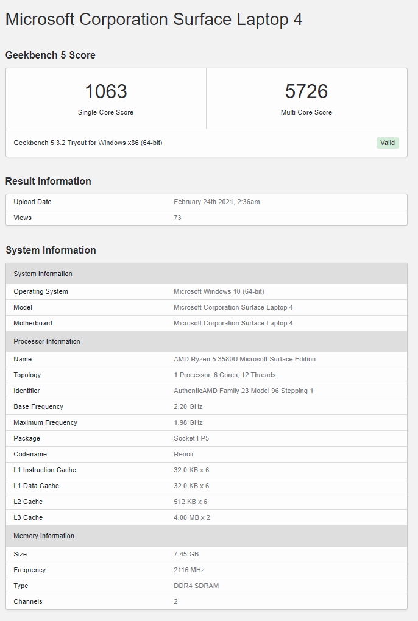
Task: Select the L1 Instruction Cache 32.0 KB x 6 value
Action: coord(191,470)
